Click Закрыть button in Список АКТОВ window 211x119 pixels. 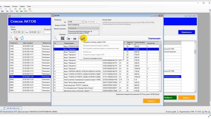[187, 98]
